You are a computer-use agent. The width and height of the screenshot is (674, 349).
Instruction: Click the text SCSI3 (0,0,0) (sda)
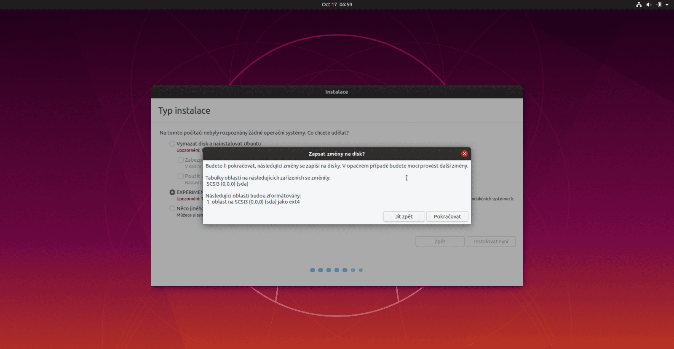tap(227, 184)
